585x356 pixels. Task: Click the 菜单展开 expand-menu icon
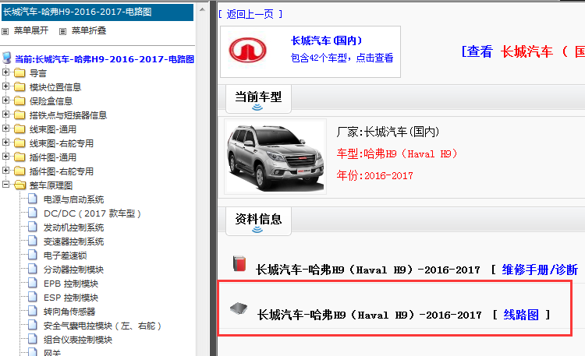point(5,31)
